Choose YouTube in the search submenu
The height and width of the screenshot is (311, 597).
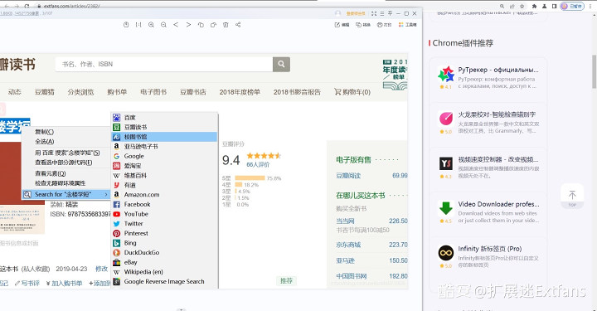tap(165, 214)
